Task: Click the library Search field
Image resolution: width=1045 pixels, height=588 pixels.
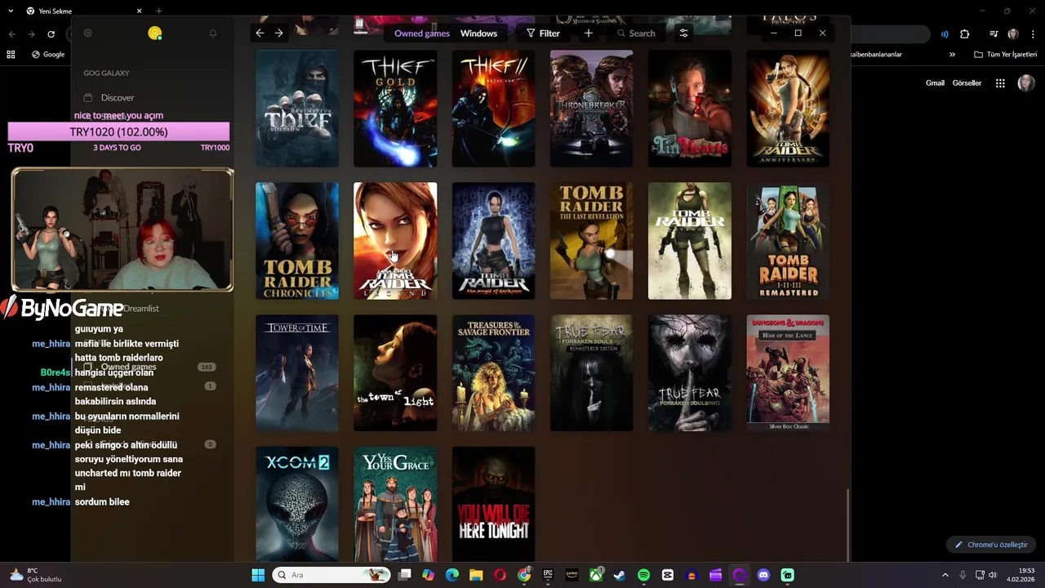Action: click(x=637, y=33)
